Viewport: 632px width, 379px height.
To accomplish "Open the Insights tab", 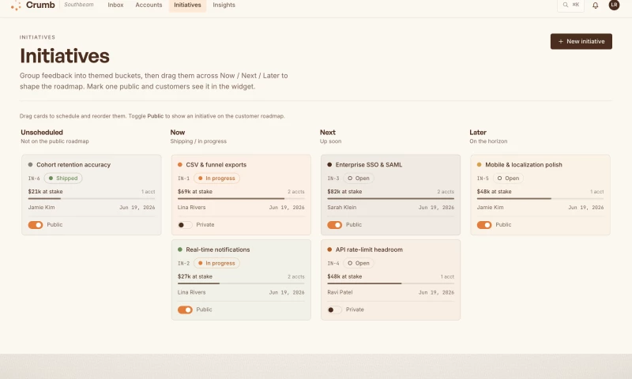I will pos(224,5).
